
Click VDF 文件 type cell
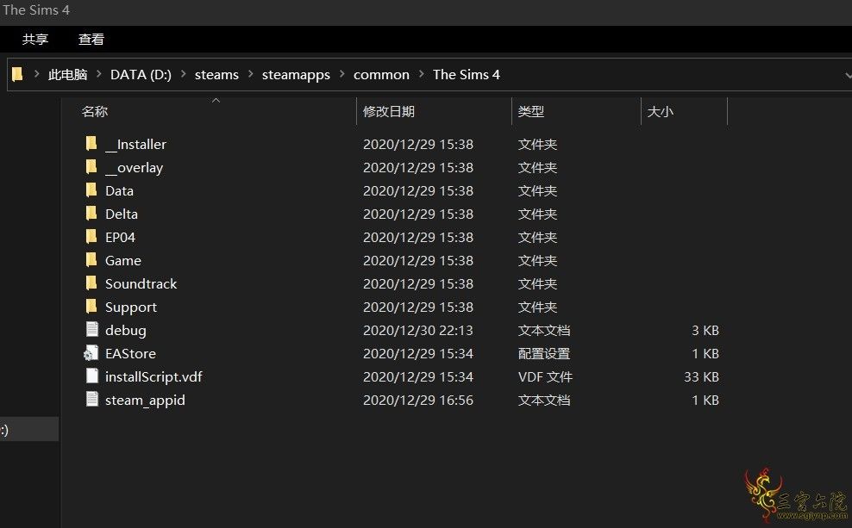pyautogui.click(x=545, y=376)
